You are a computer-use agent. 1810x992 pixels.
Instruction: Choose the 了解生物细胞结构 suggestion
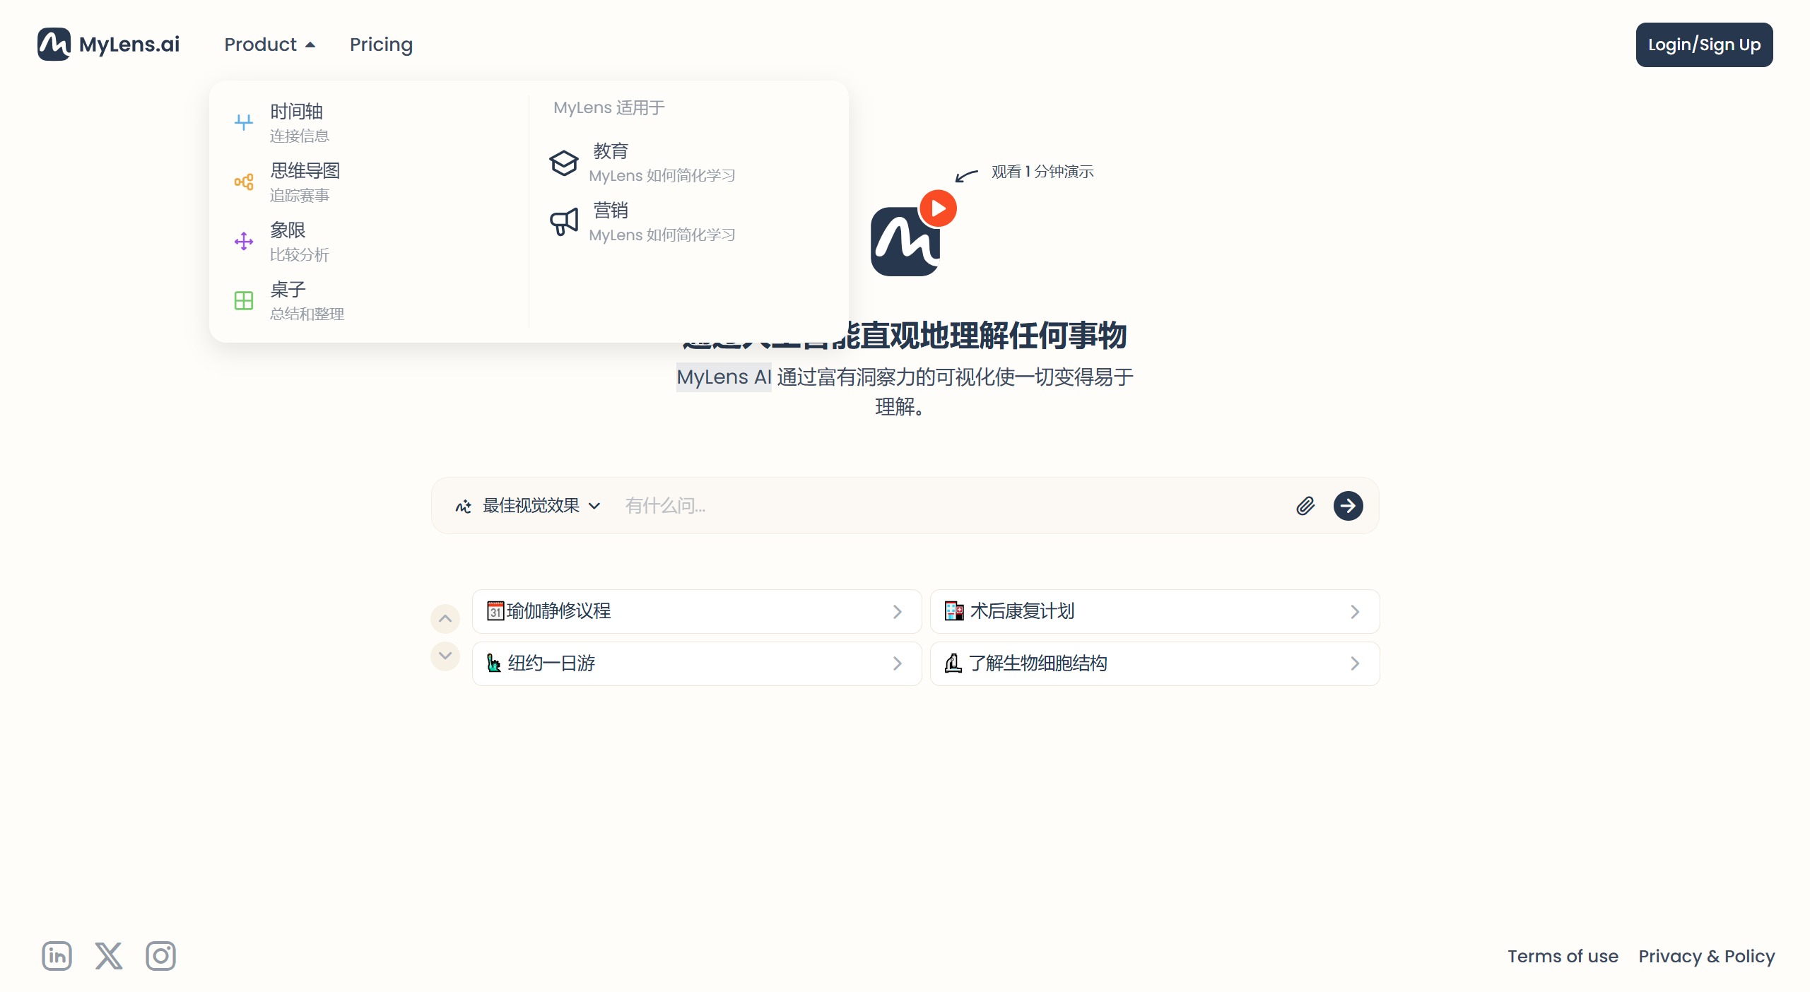[x=1155, y=663]
